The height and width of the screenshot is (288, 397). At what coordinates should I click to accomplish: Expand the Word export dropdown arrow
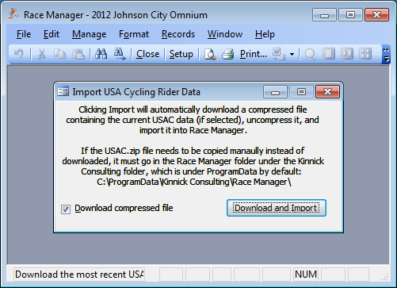pyautogui.click(x=292, y=54)
